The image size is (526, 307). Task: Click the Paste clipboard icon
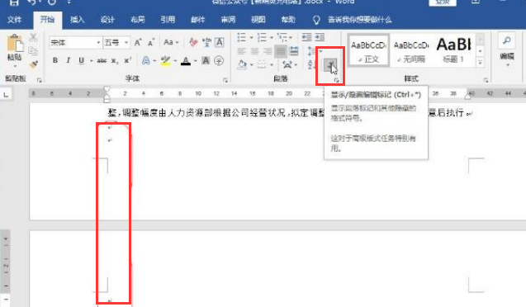[x=15, y=43]
